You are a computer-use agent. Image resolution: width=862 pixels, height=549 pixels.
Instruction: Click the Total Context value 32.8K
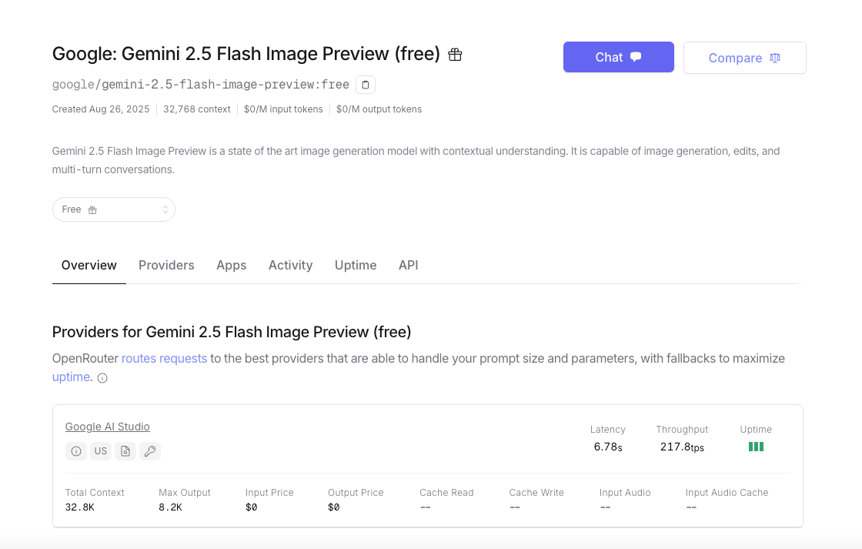point(80,507)
